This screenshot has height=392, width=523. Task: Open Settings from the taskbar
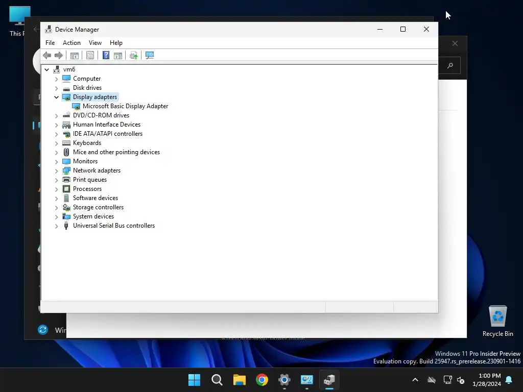(x=284, y=380)
